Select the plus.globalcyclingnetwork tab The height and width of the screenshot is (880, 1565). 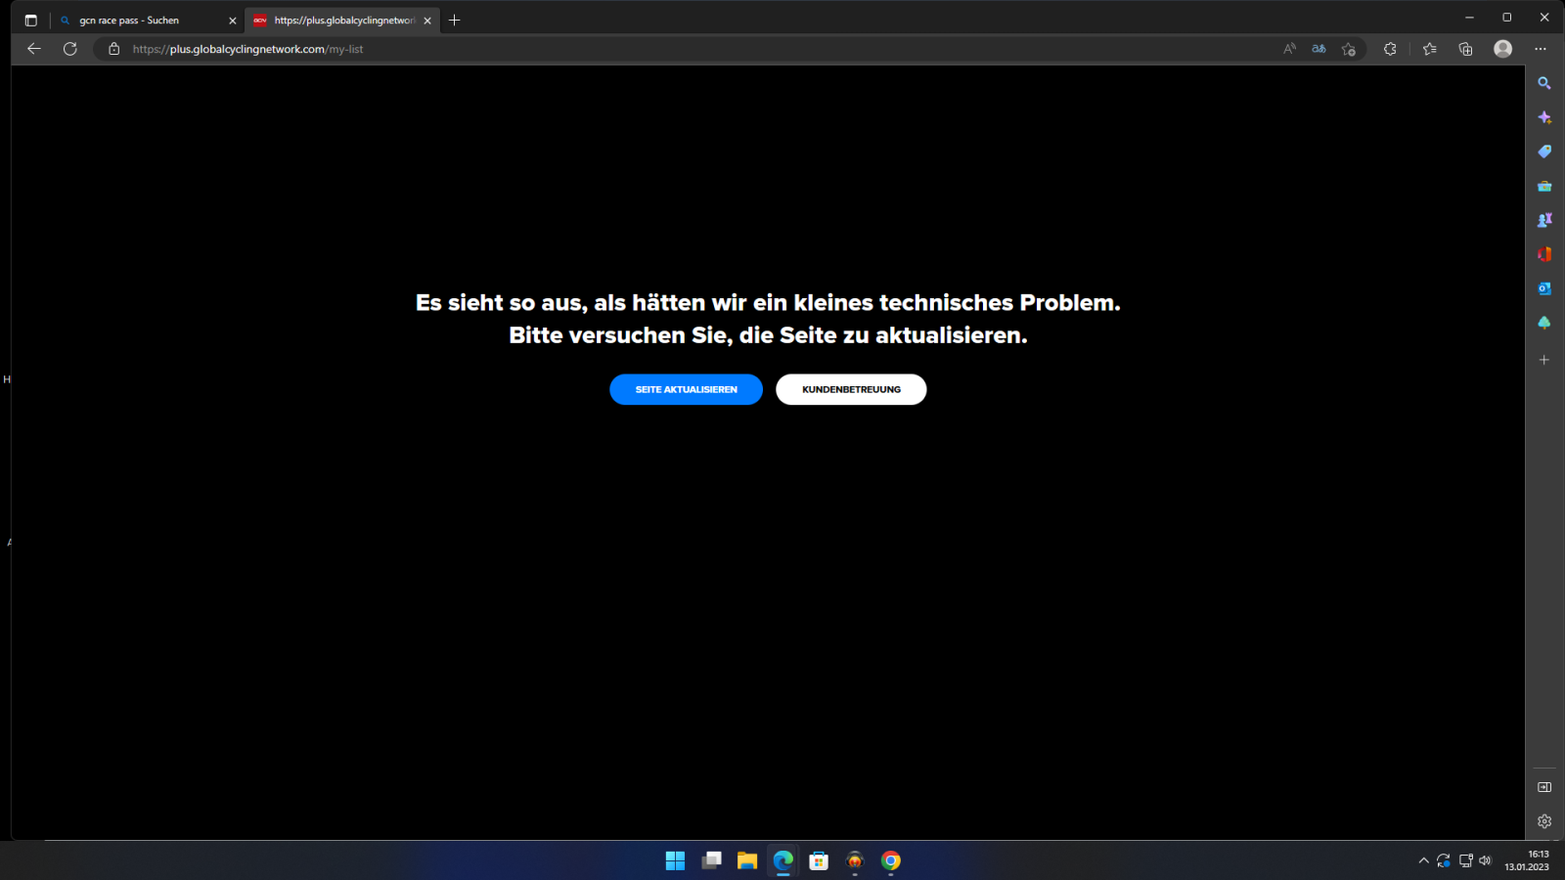(x=342, y=21)
